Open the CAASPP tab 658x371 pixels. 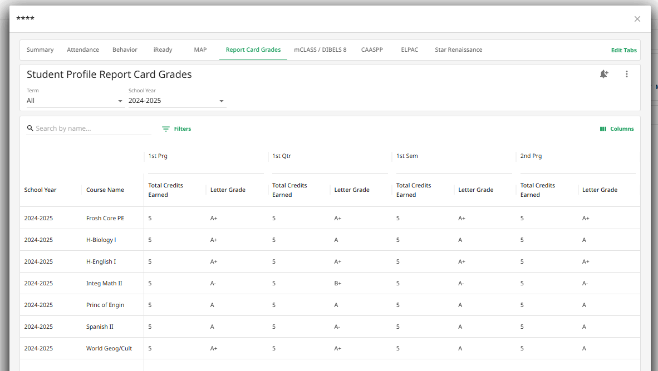(x=372, y=50)
